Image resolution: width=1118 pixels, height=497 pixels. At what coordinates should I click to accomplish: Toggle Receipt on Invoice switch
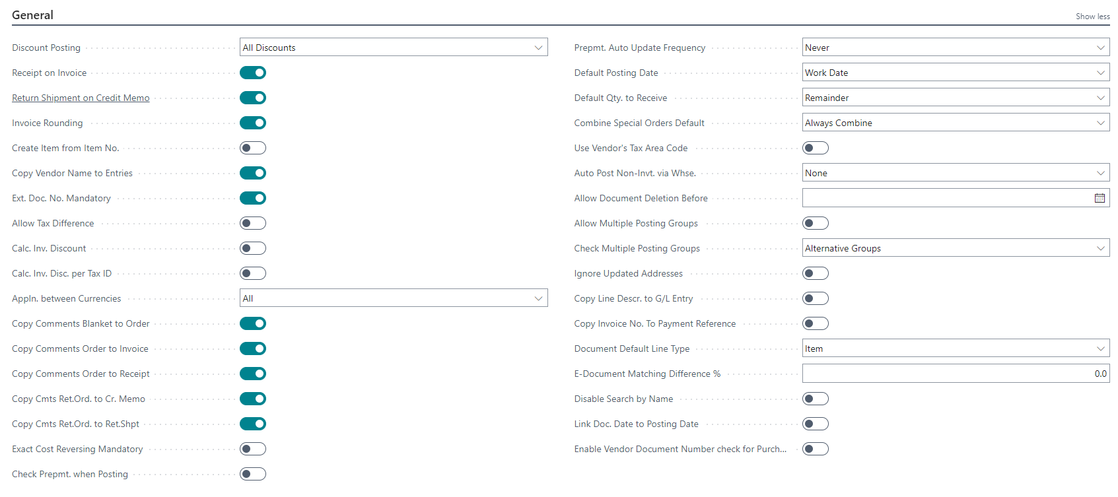[253, 73]
